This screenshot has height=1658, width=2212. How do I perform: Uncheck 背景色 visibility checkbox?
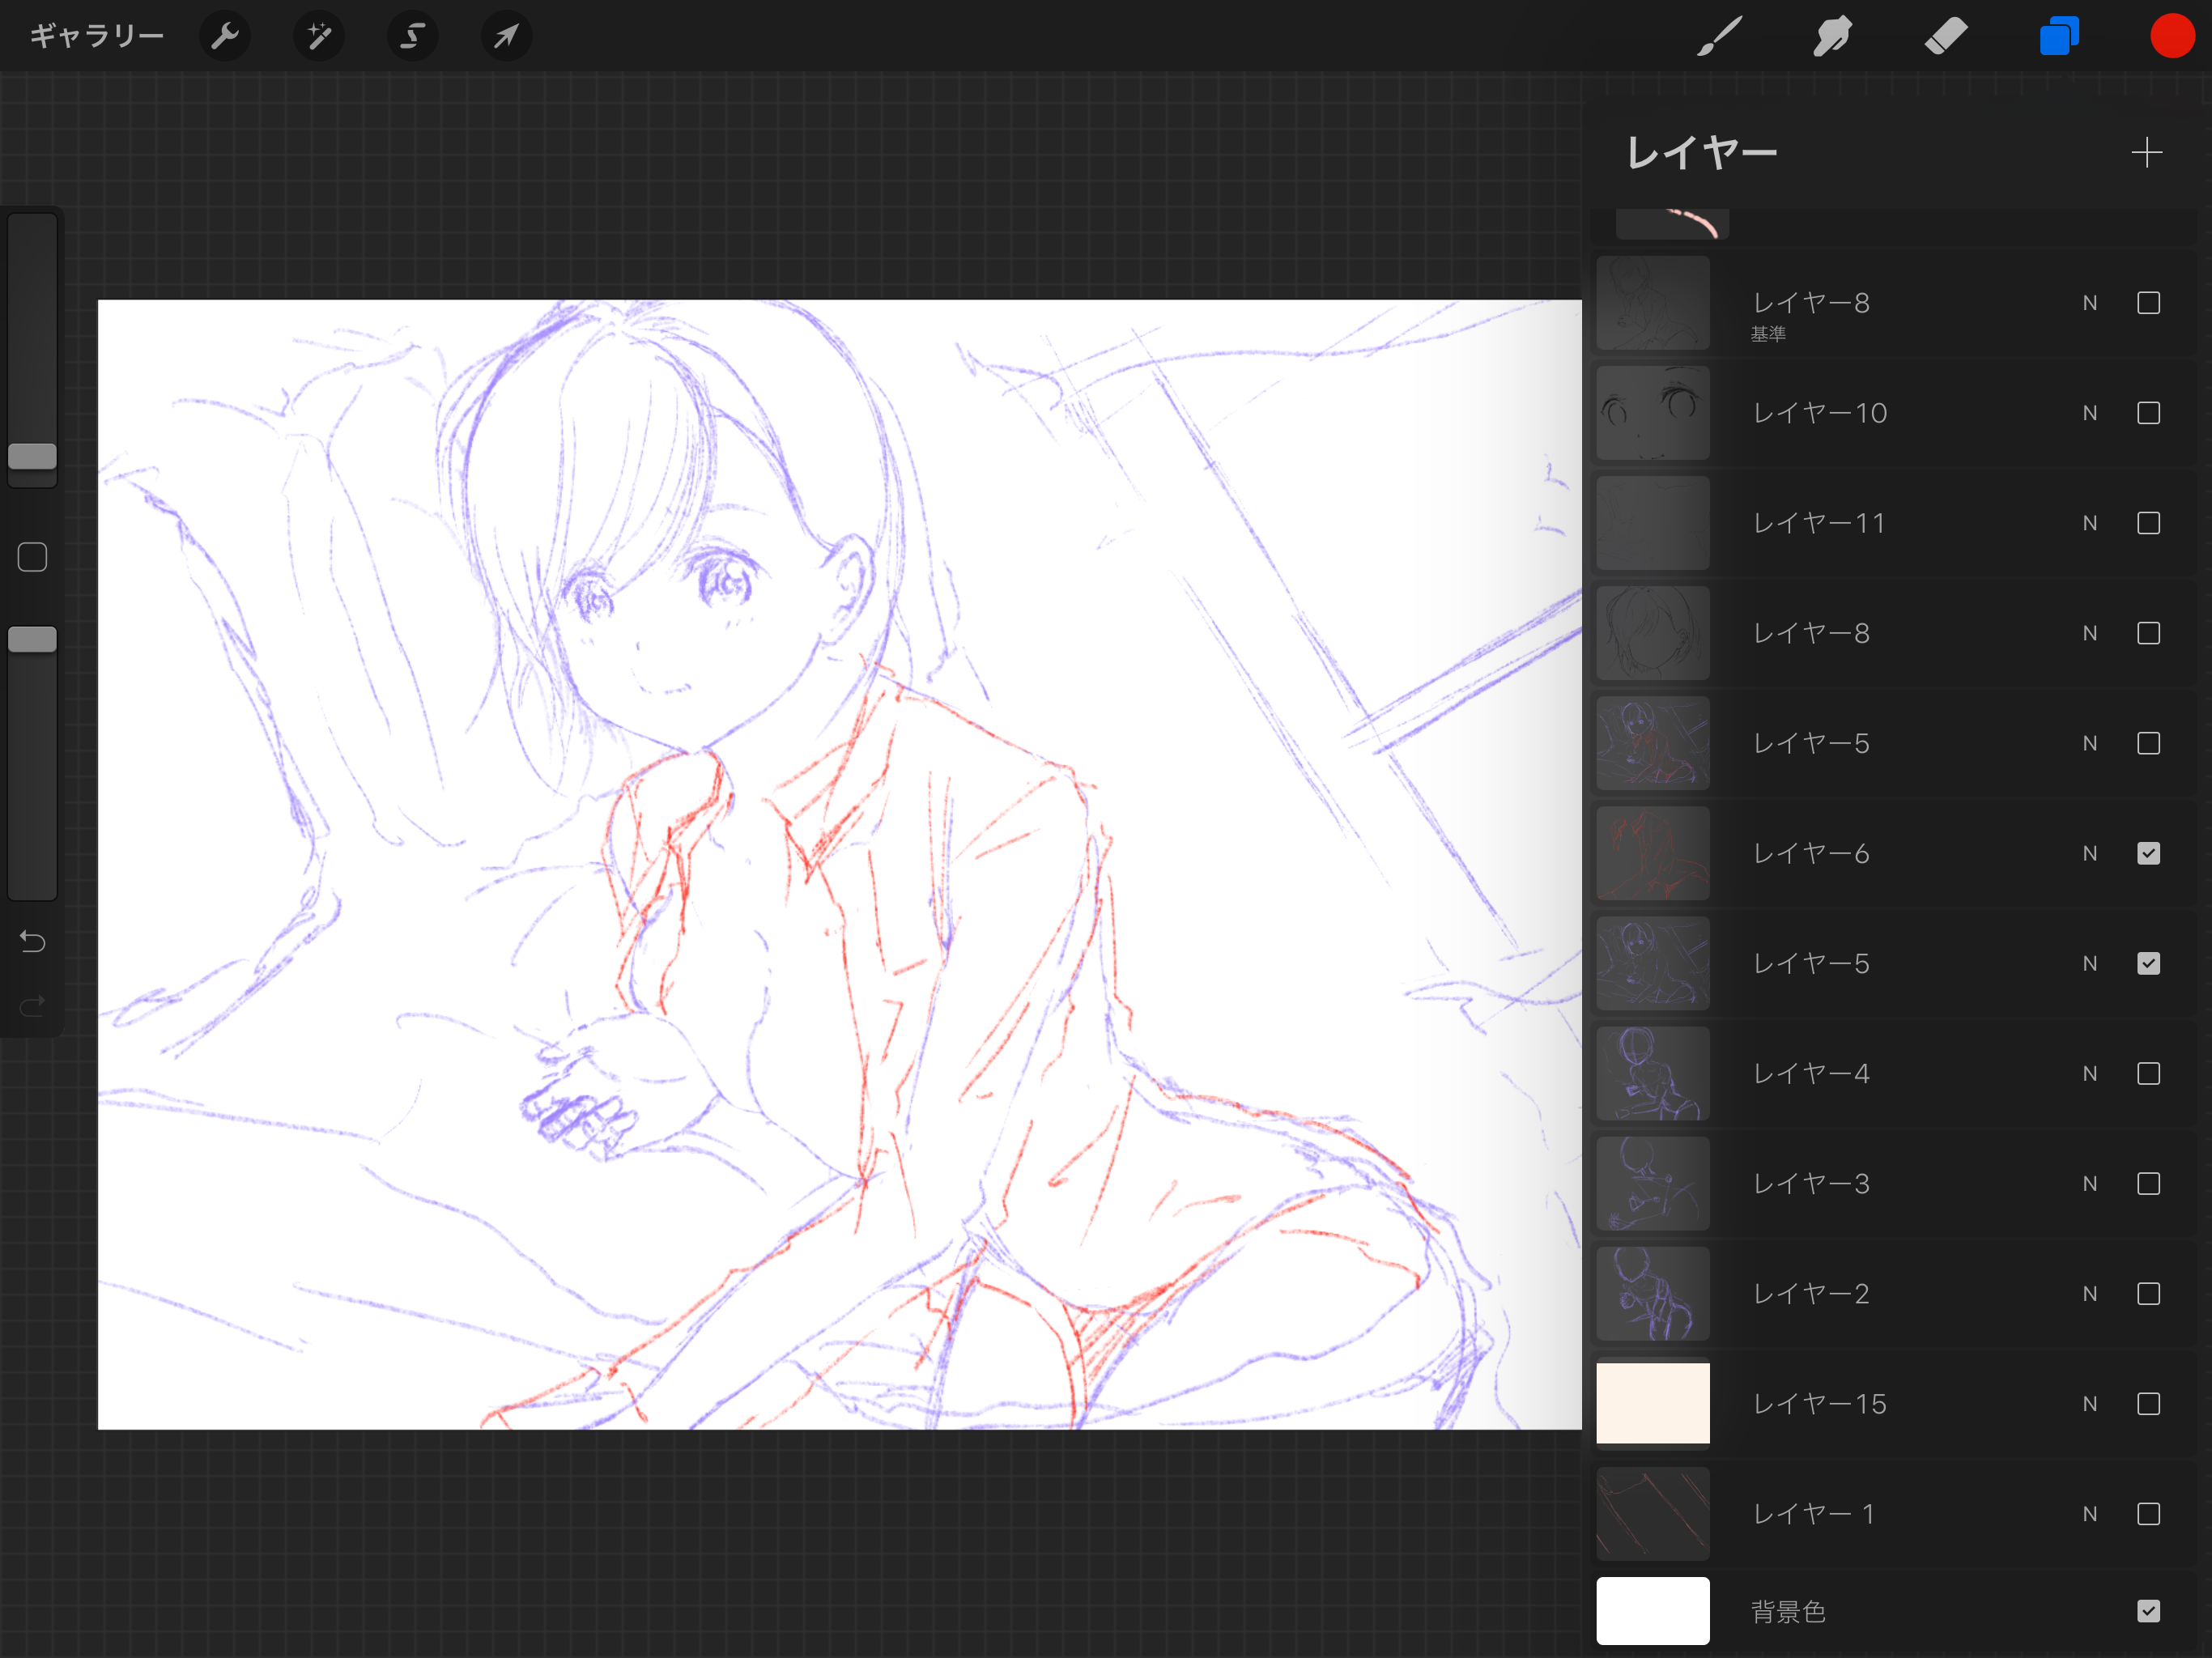pyautogui.click(x=2148, y=1610)
